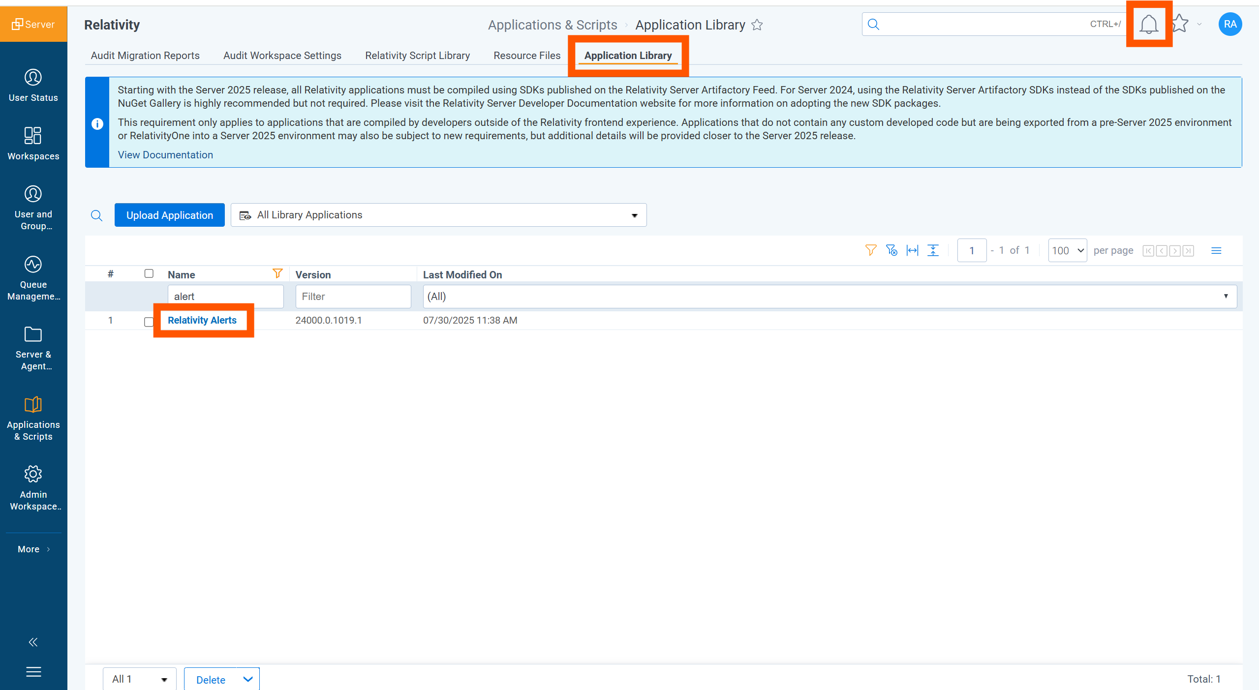Open the notifications bell icon
This screenshot has height=690, width=1259.
click(1148, 24)
